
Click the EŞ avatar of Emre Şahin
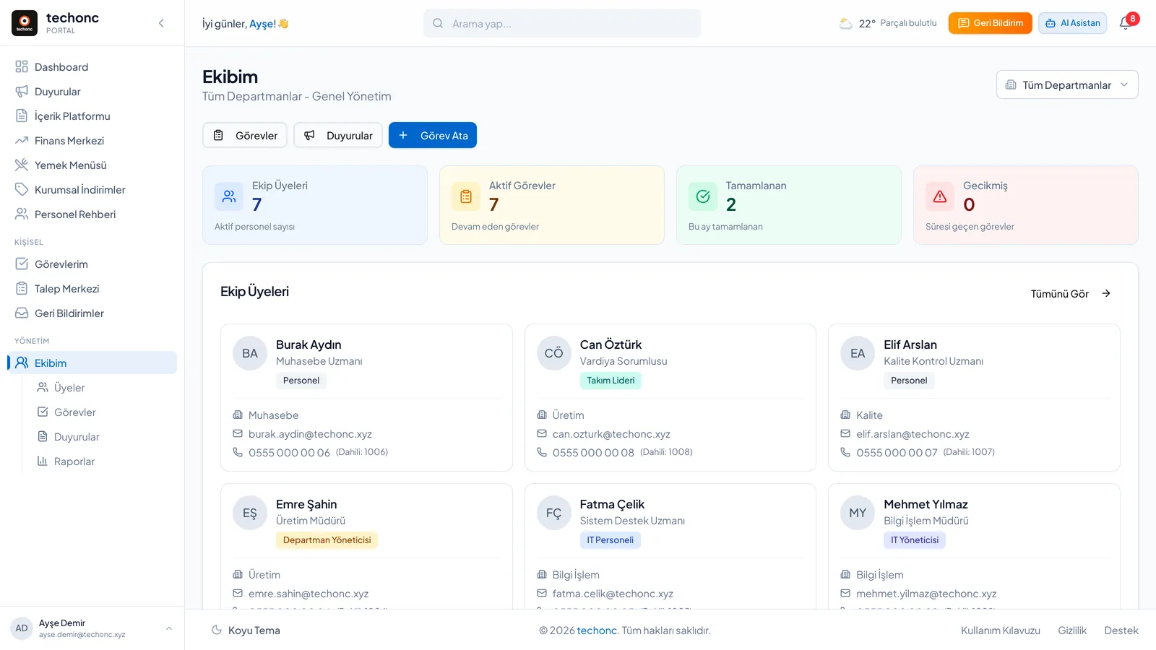click(x=250, y=513)
